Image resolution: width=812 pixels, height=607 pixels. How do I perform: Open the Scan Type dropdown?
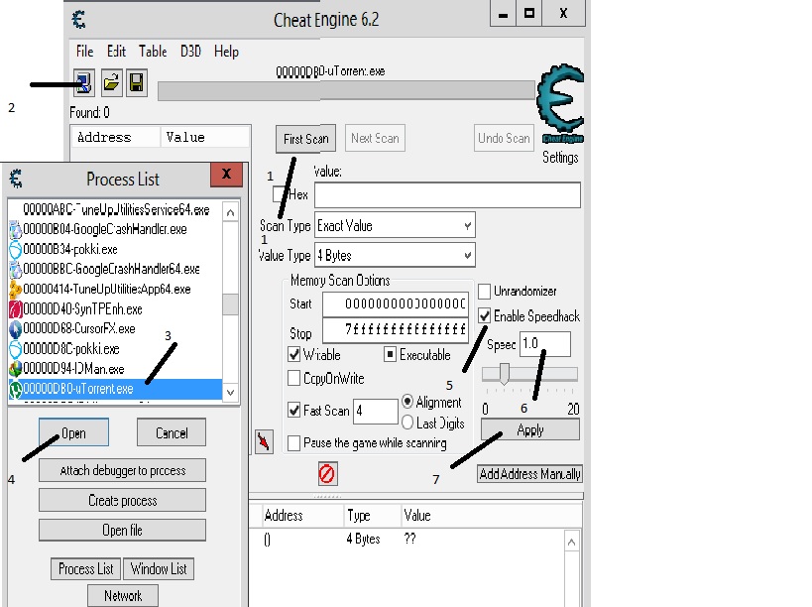coord(395,226)
